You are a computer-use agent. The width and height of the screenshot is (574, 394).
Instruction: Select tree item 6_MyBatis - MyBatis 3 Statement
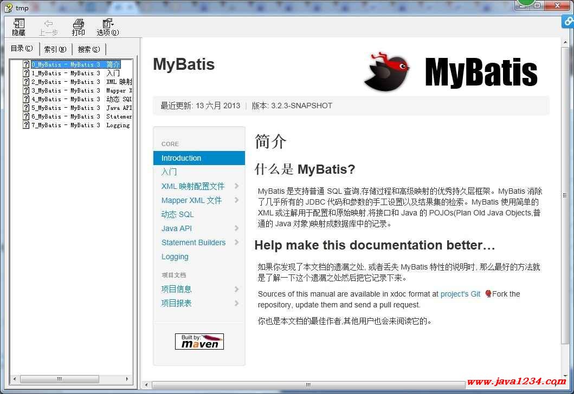click(x=82, y=116)
